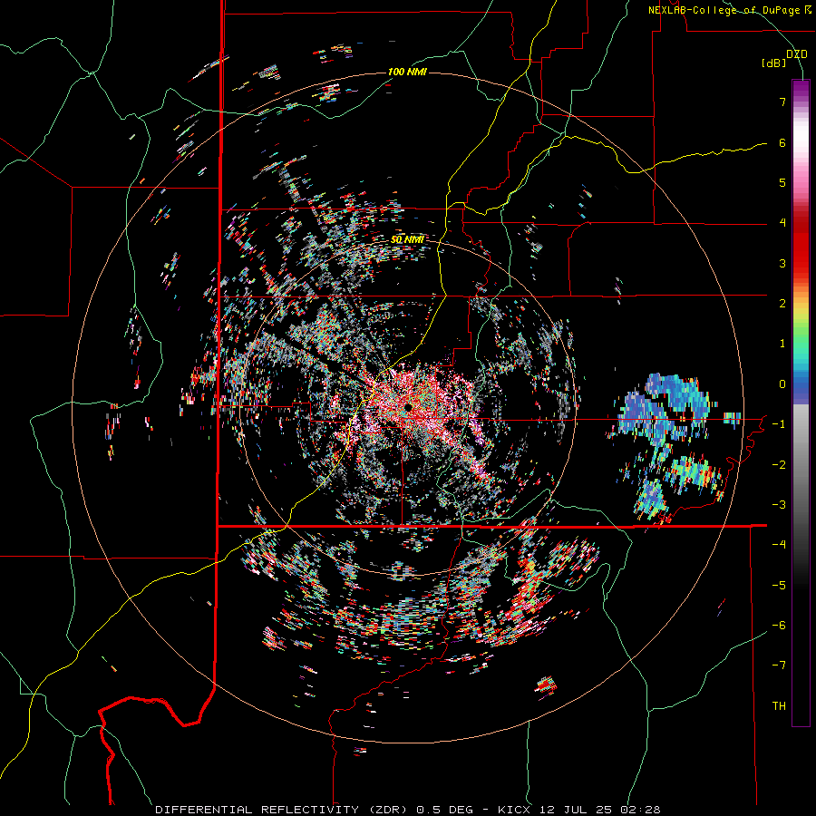Click the "[dB]" units label

(774, 63)
